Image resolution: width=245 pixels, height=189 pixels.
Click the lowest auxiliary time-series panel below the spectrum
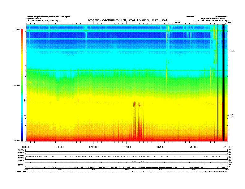127,165
